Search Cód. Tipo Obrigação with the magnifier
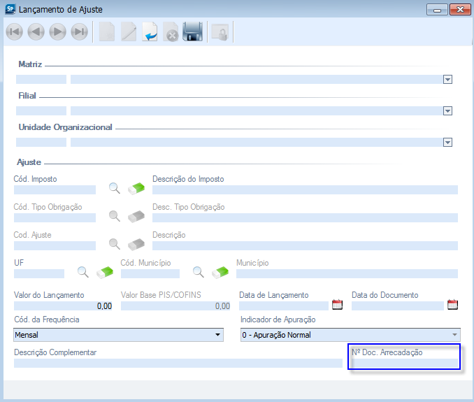Image resolution: width=474 pixels, height=402 pixels. click(114, 216)
